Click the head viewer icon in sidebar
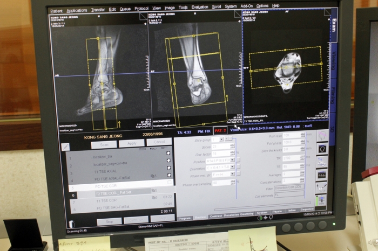The image size is (378, 251). (322, 149)
